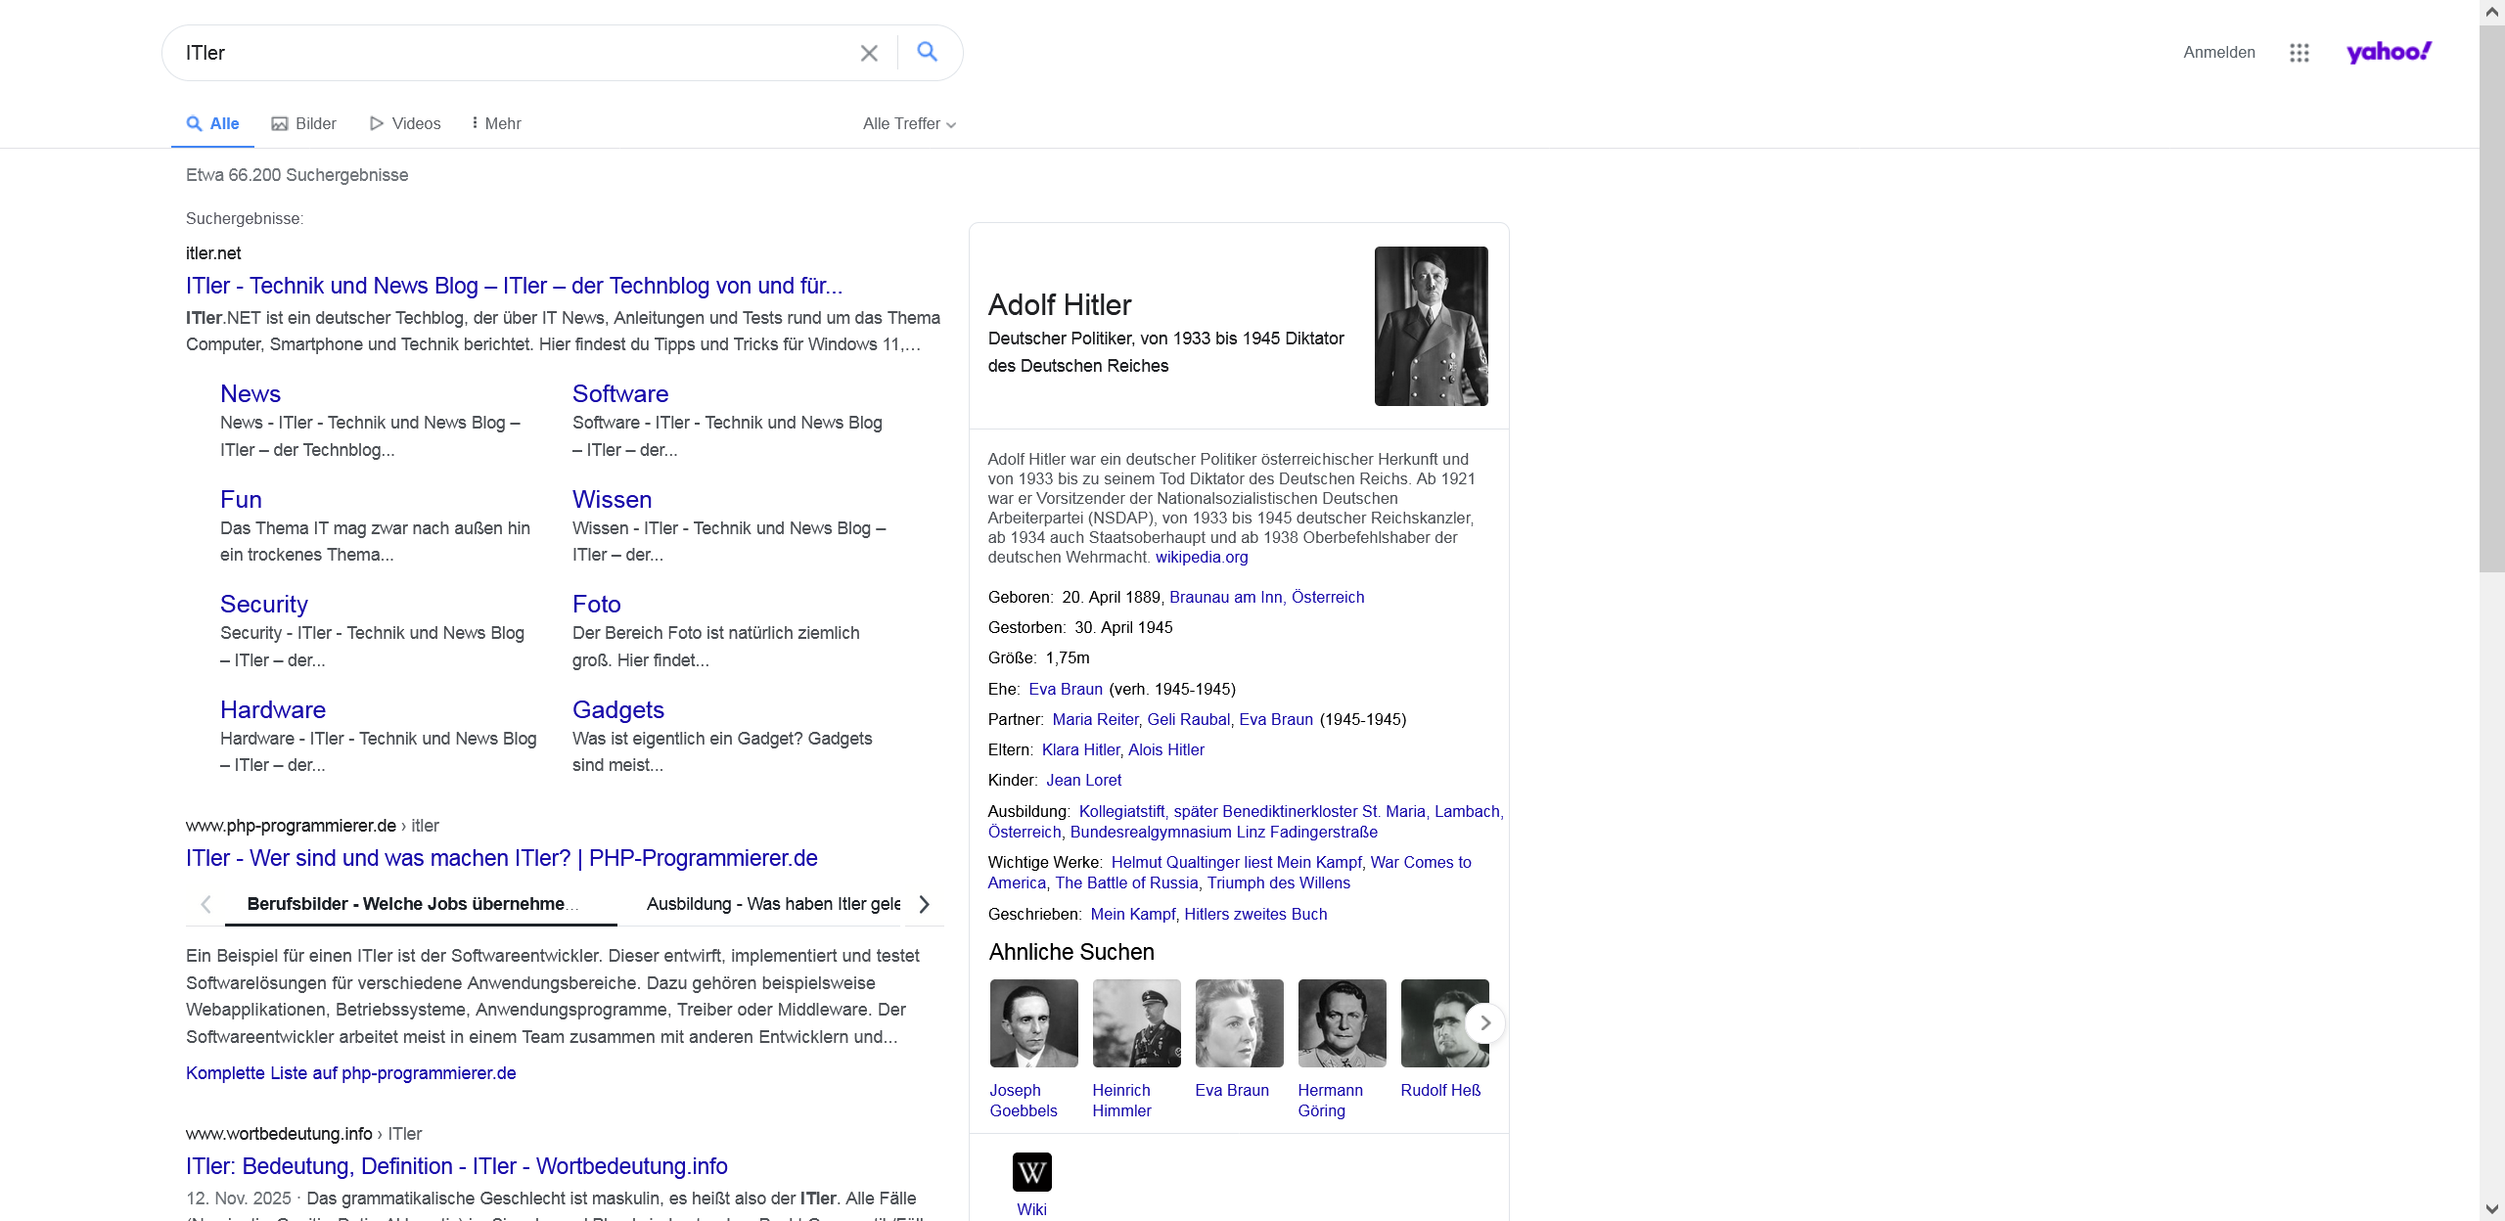
Task: Expand the Alle Treffer dropdown
Action: (909, 123)
